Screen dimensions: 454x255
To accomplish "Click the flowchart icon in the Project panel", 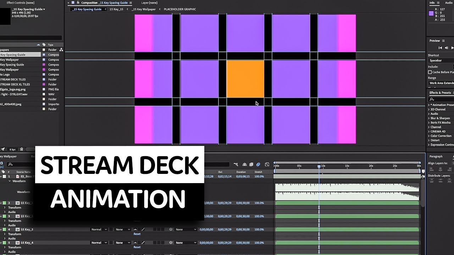I will (61, 50).
